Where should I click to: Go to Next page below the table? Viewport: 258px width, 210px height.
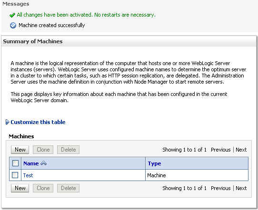pyautogui.click(x=241, y=188)
